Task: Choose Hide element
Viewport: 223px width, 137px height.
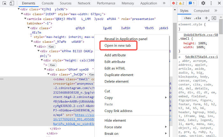Action: pyautogui.click(x=115, y=121)
